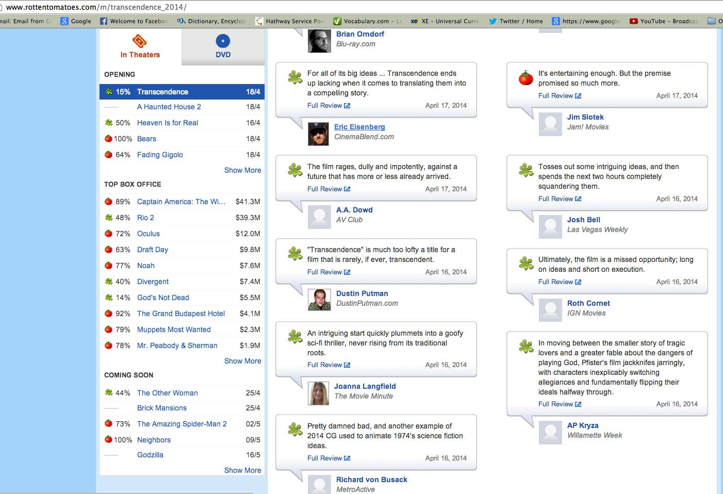Select Transcendence in the Opening list
Image resolution: width=723 pixels, height=494 pixels.
pyautogui.click(x=182, y=92)
